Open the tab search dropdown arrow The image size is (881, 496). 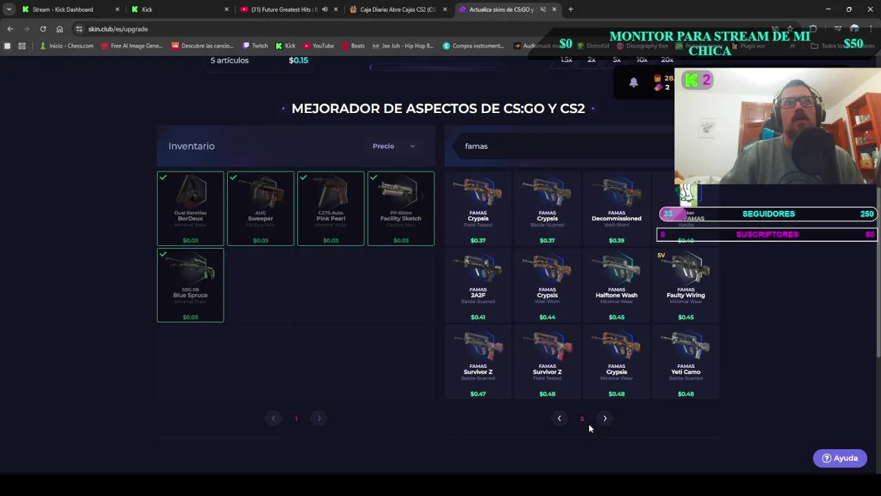(x=9, y=10)
